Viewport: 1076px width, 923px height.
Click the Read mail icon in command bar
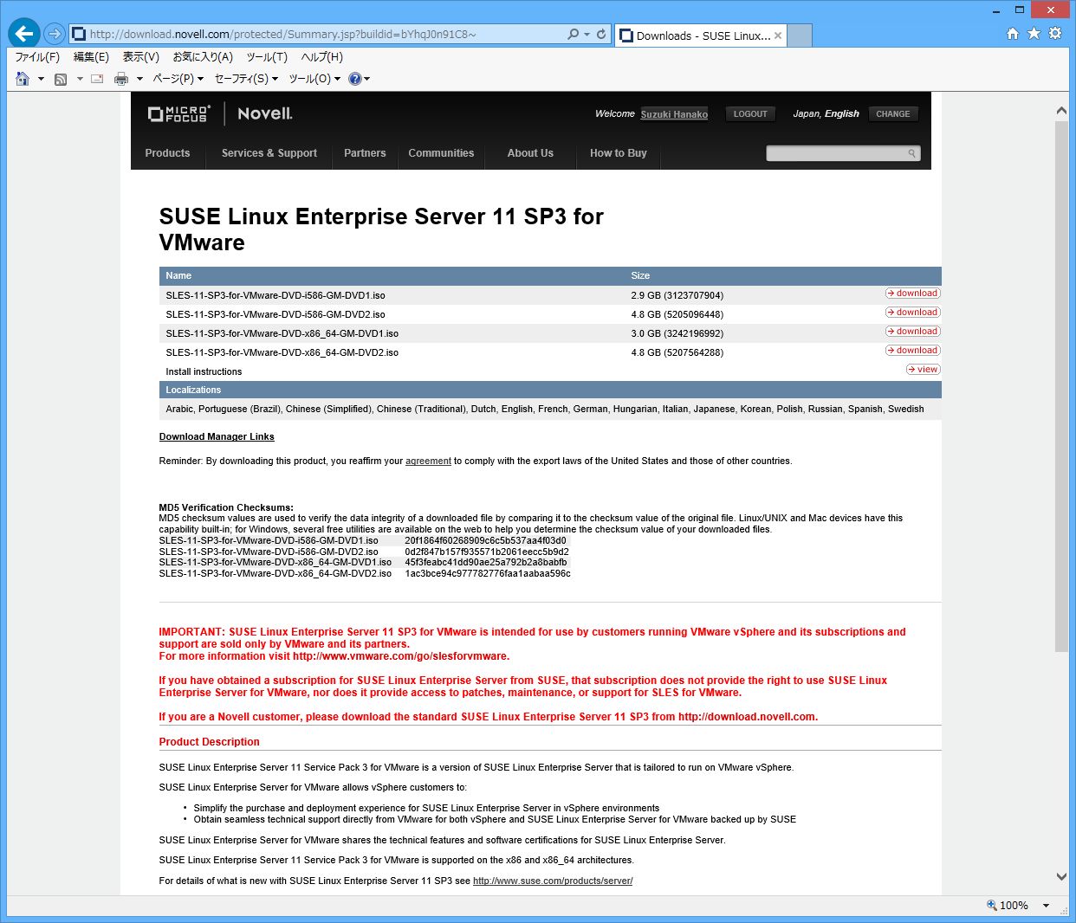(97, 79)
